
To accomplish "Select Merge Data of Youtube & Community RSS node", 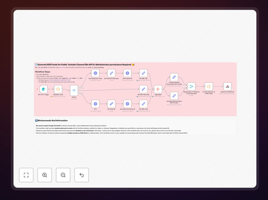I will [191, 86].
